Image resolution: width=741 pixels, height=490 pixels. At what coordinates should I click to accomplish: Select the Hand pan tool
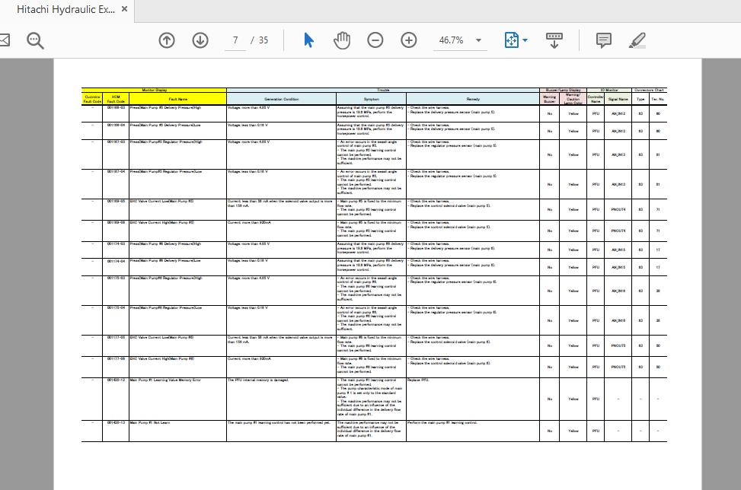pos(342,40)
